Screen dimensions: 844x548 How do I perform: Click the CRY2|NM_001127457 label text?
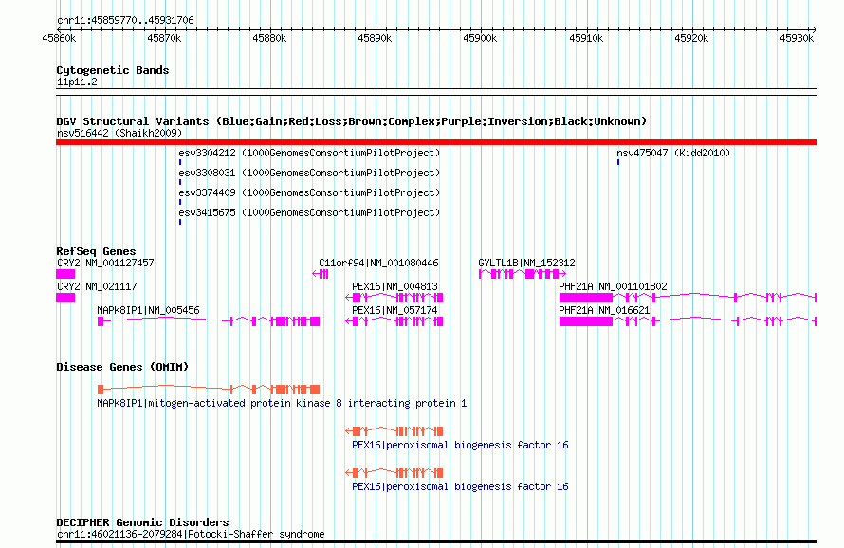105,264
